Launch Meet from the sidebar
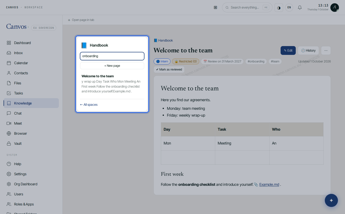Screen dimensions: 345x214 [31, 123]
